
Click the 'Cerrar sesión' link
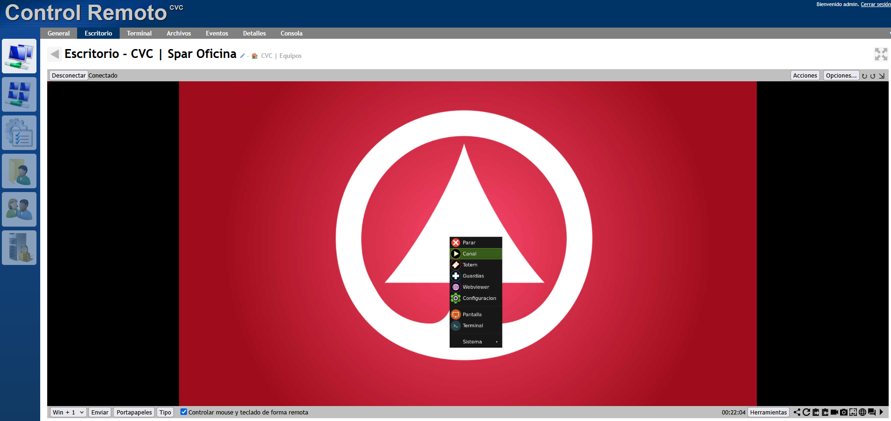point(875,4)
